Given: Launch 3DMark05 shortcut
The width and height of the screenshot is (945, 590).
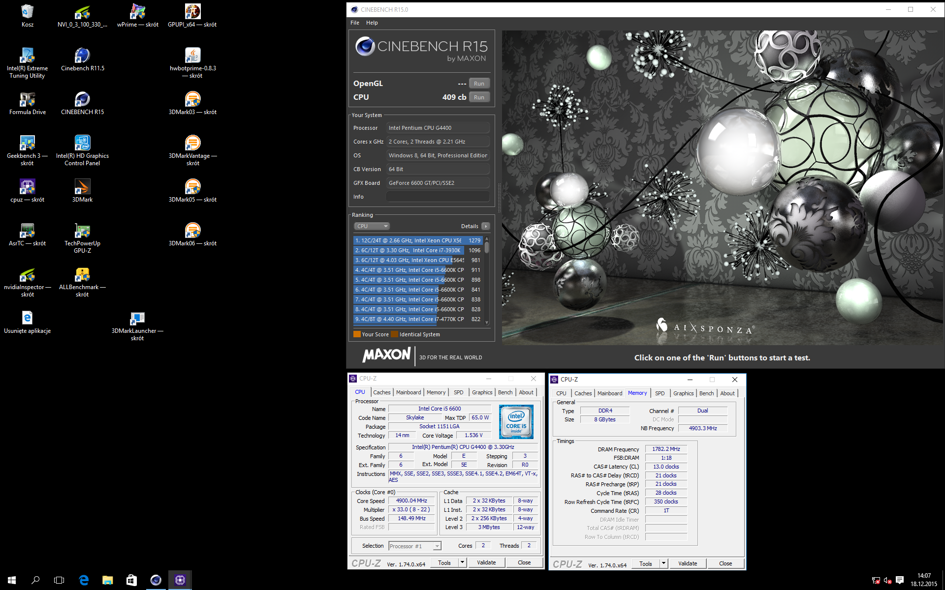Looking at the screenshot, I should [192, 190].
